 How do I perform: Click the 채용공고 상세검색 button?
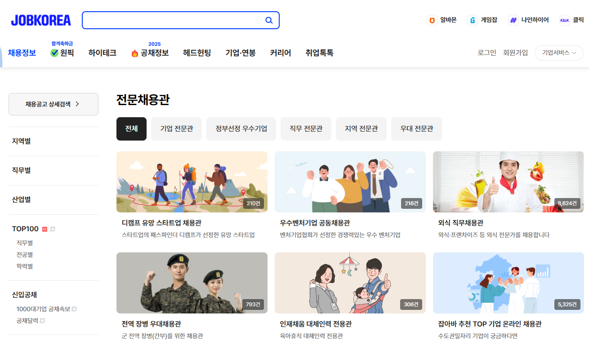pyautogui.click(x=53, y=104)
